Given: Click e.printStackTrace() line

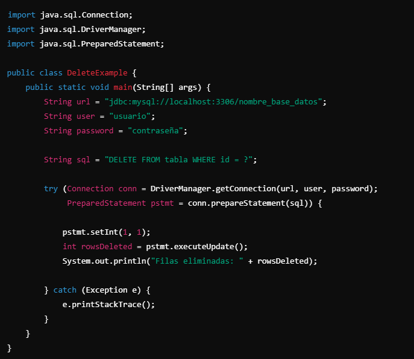Looking at the screenshot, I should coord(108,305).
